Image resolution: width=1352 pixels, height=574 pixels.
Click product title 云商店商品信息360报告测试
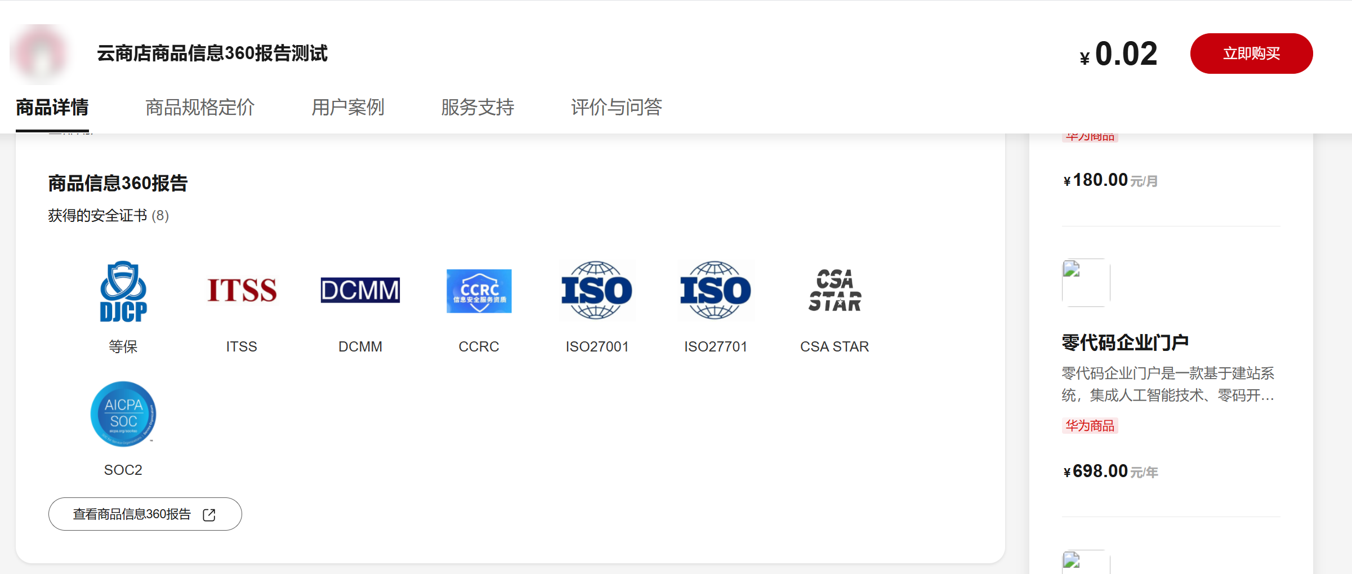click(x=212, y=54)
